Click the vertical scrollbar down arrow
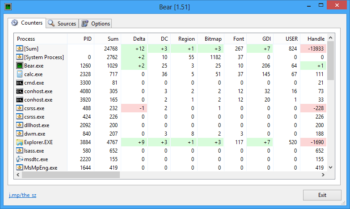 [331, 167]
